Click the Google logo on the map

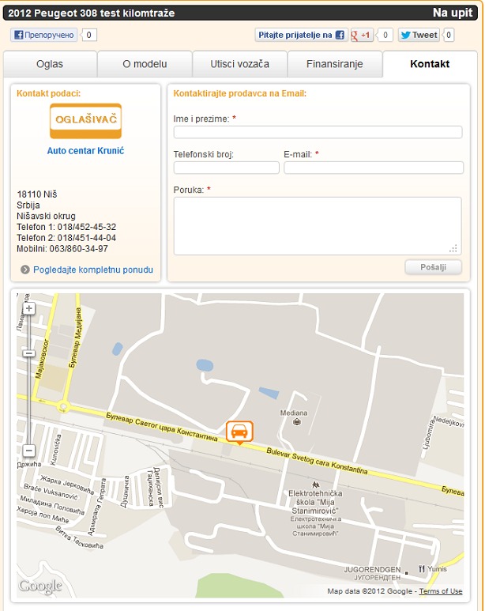tap(40, 586)
